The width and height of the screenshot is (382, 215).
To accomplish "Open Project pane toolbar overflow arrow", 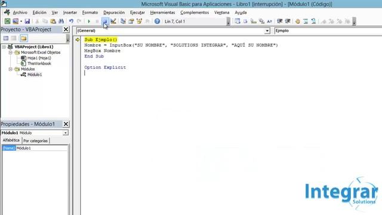I will pyautogui.click(x=67, y=38).
